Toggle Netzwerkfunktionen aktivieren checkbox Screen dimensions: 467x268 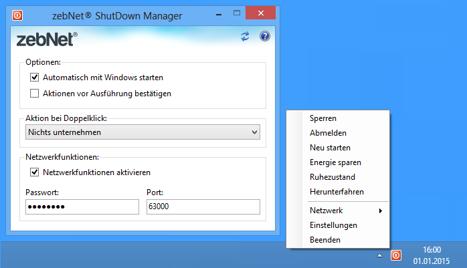[34, 172]
